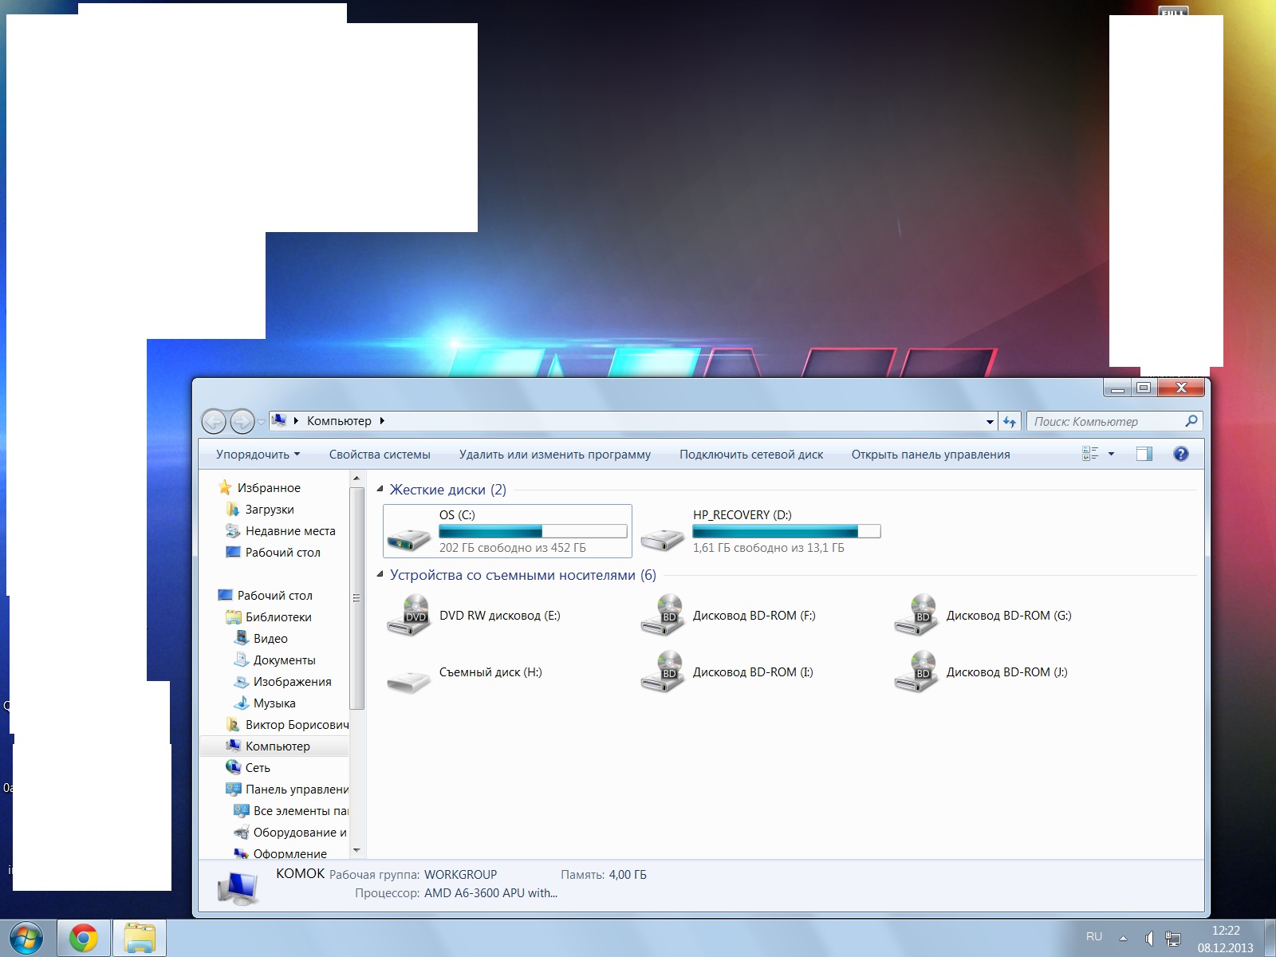
Task: Open the OS (C:) drive icon
Action: point(409,539)
